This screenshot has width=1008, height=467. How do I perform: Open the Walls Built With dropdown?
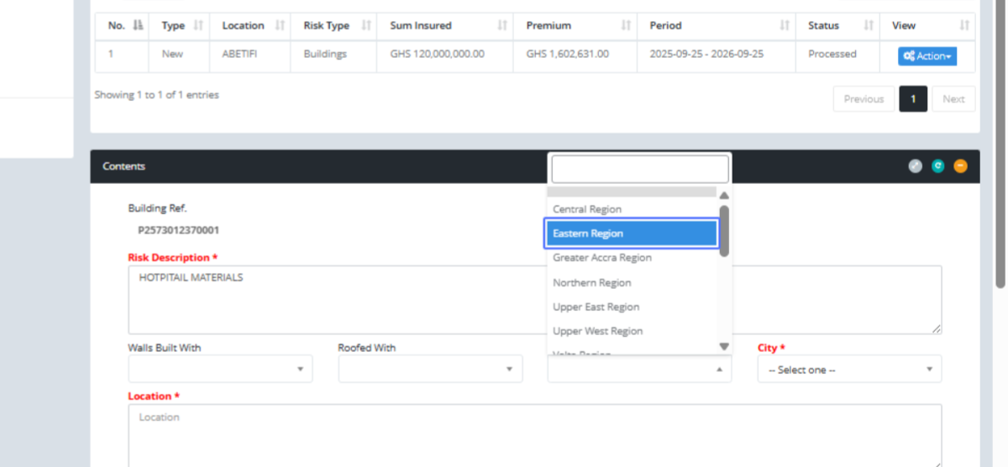(x=220, y=369)
